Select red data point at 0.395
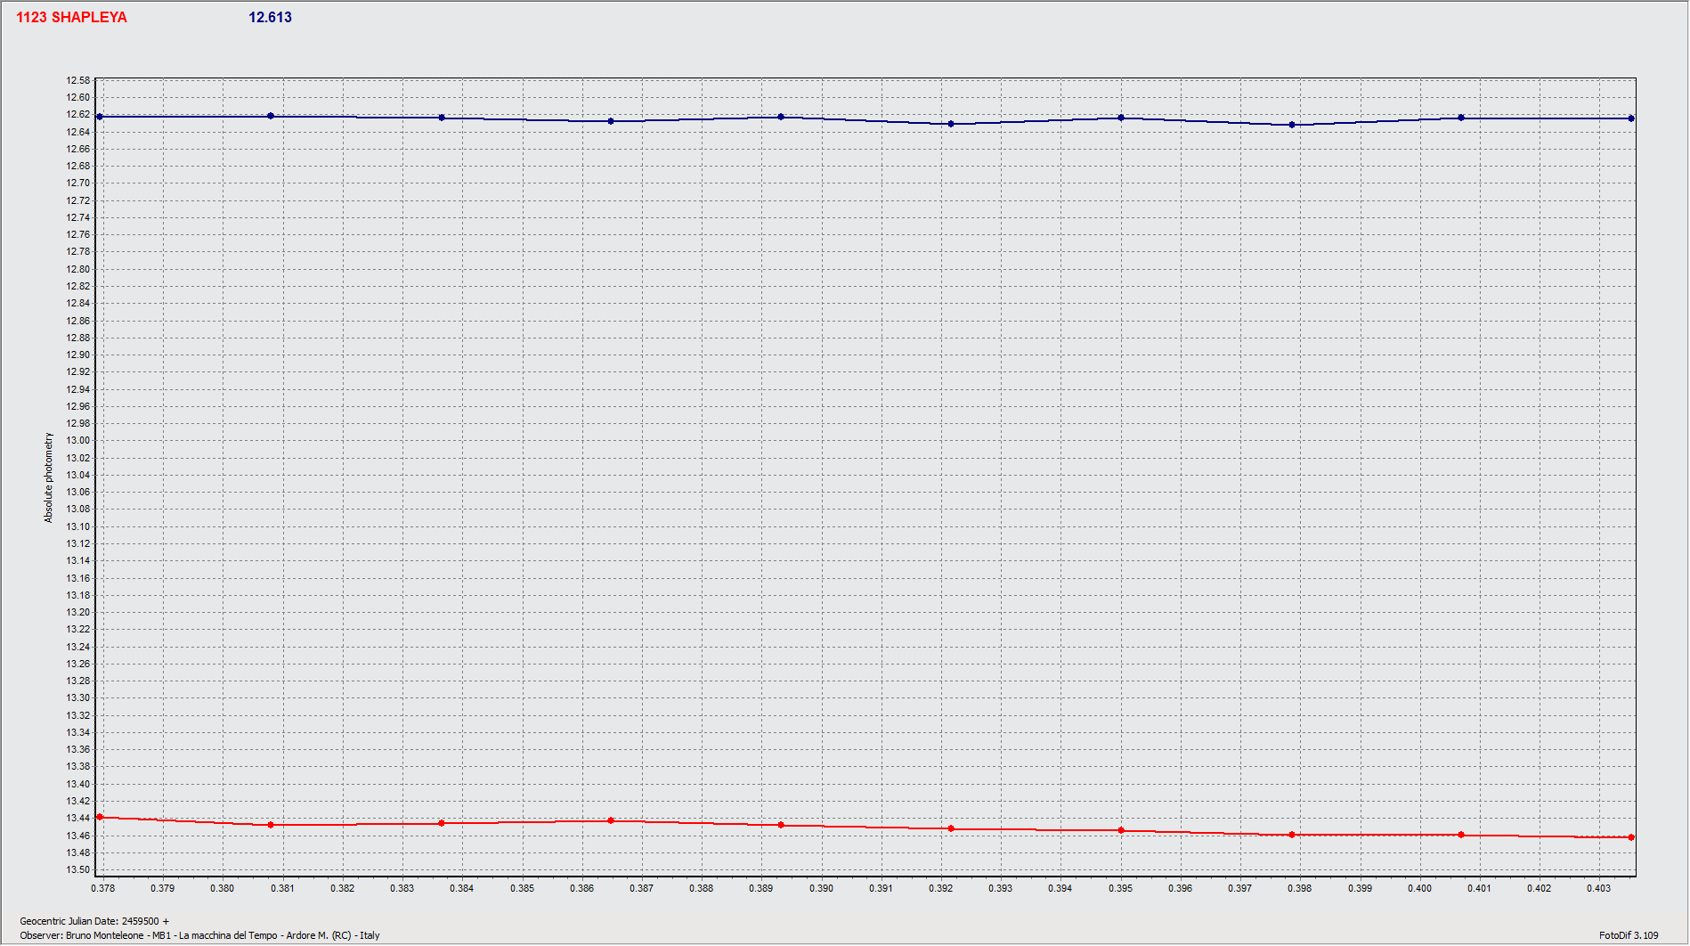1690x946 pixels. [x=1121, y=830]
